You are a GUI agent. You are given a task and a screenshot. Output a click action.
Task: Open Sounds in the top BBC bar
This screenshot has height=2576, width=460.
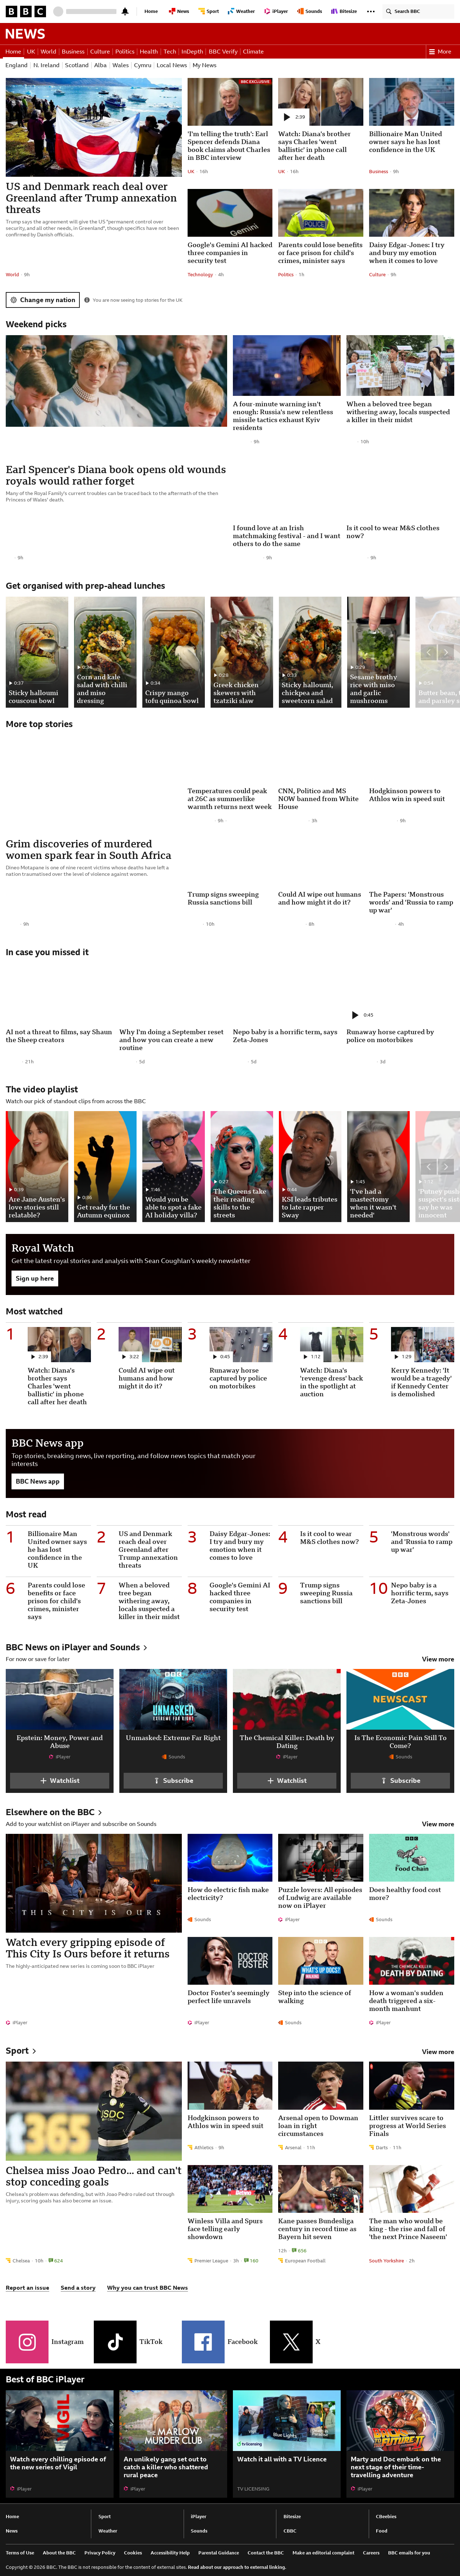[x=311, y=11]
